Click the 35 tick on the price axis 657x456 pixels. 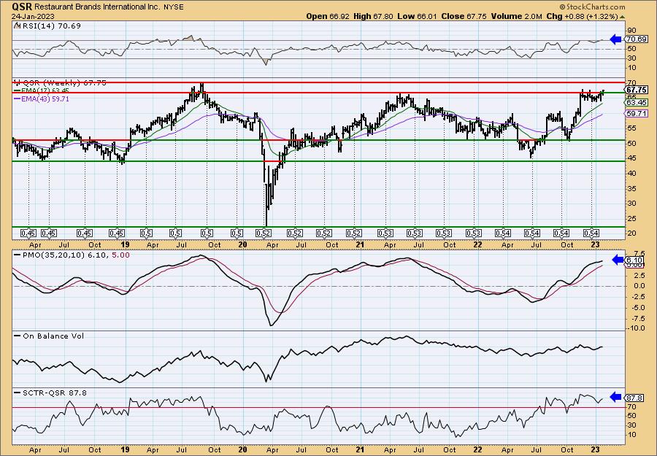(631, 188)
